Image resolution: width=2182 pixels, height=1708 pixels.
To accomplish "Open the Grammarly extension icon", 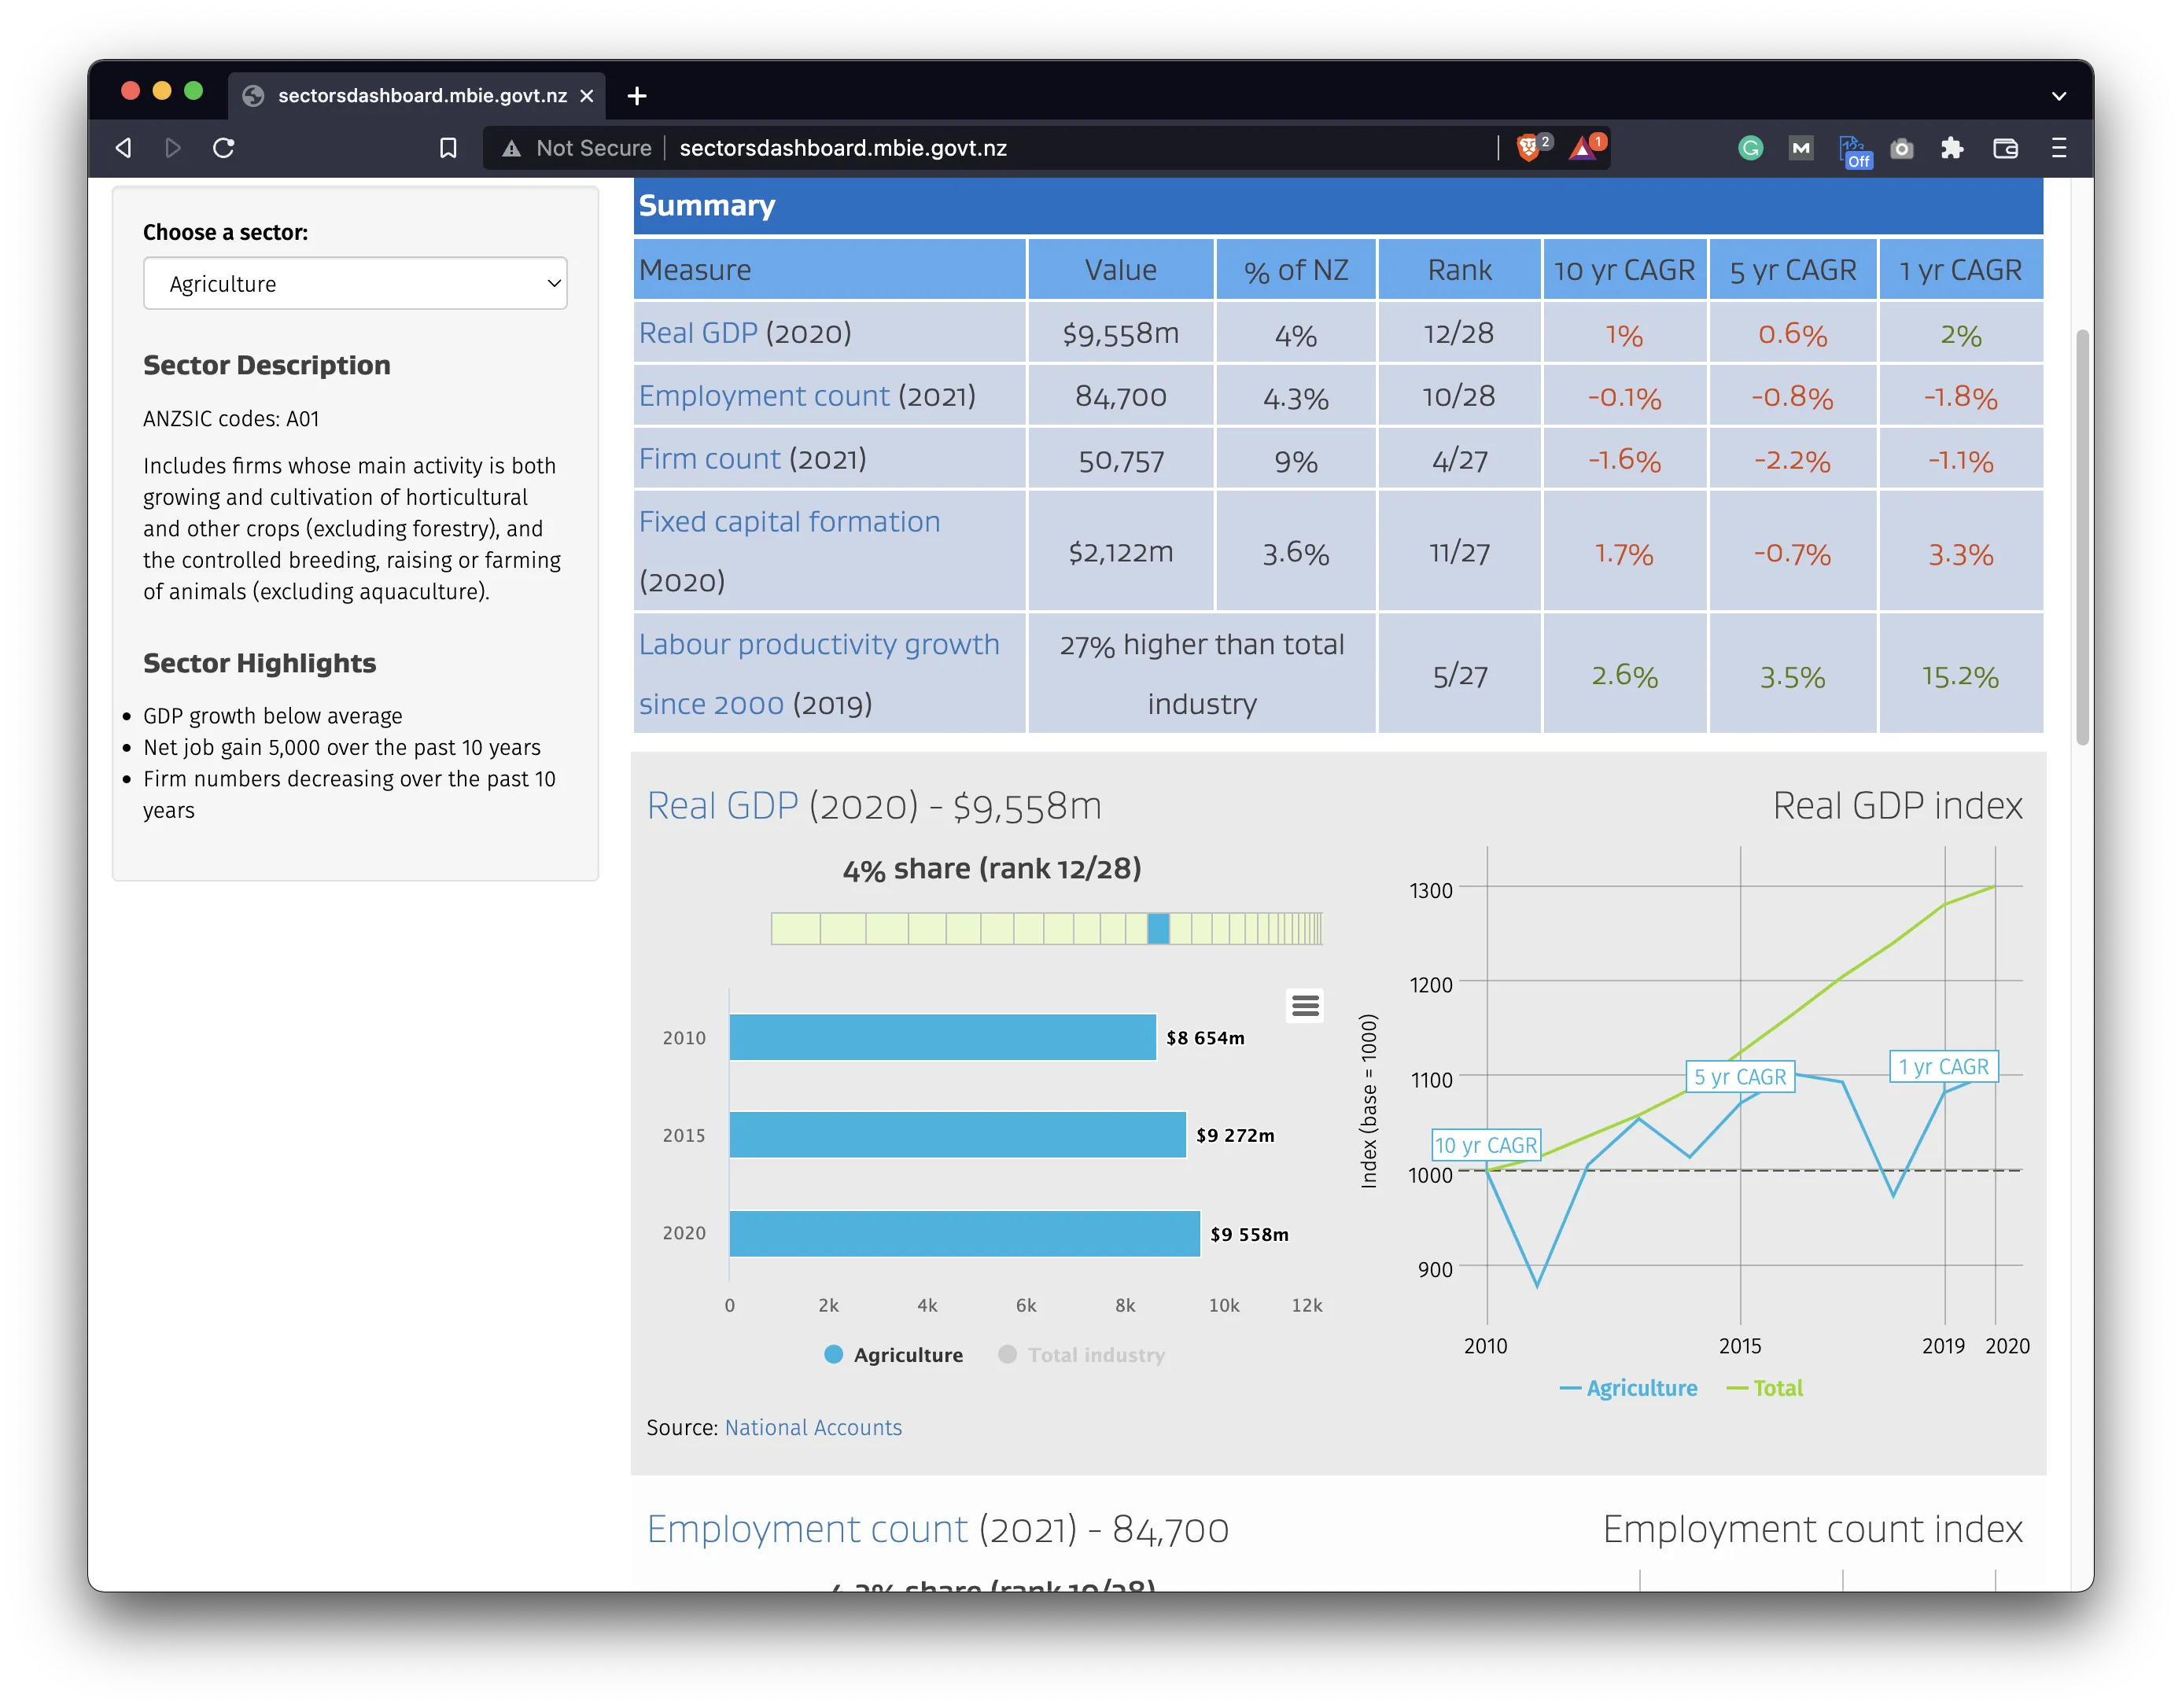I will pyautogui.click(x=1750, y=149).
